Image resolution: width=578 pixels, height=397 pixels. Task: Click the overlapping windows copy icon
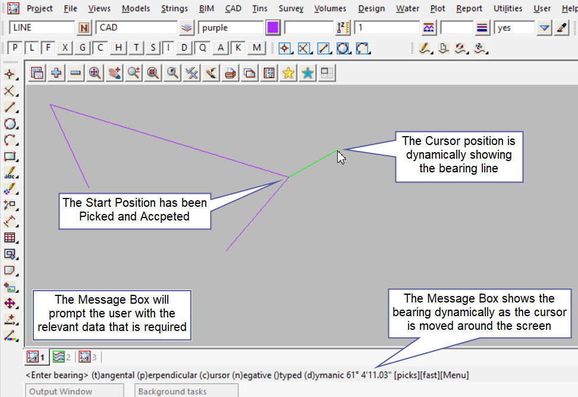click(250, 73)
